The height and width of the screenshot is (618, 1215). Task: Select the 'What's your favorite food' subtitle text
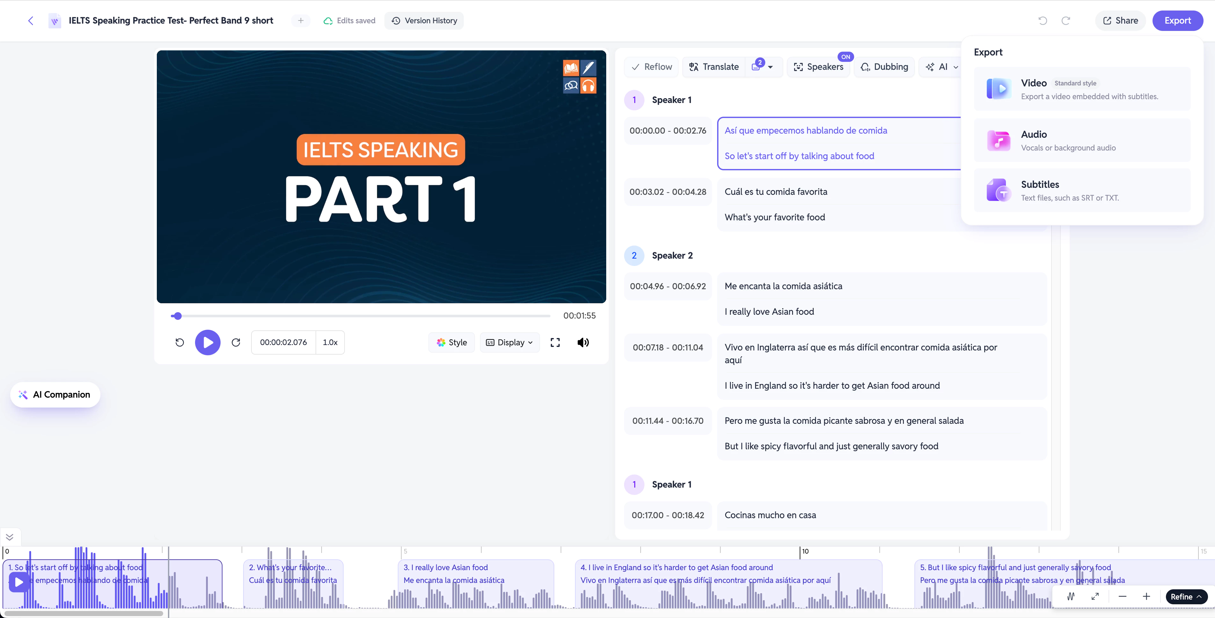(775, 217)
